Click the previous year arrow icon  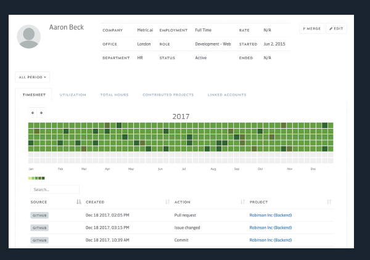tap(33, 113)
